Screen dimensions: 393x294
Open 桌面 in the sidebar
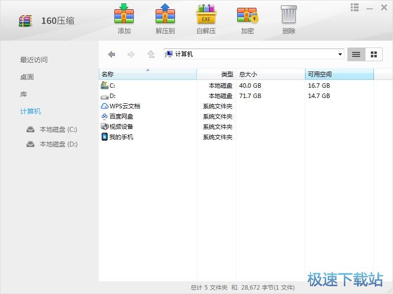pos(27,77)
